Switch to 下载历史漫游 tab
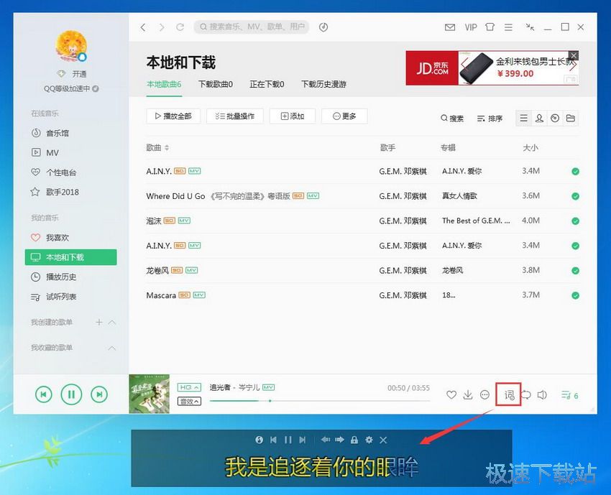 323,84
